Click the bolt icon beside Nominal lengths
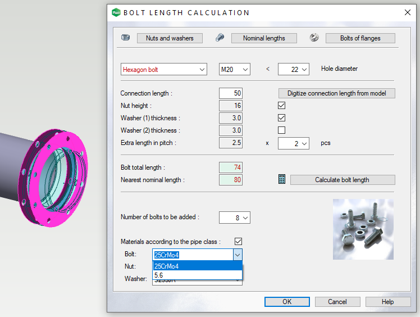Screen dimensions: 420x317 point(220,38)
